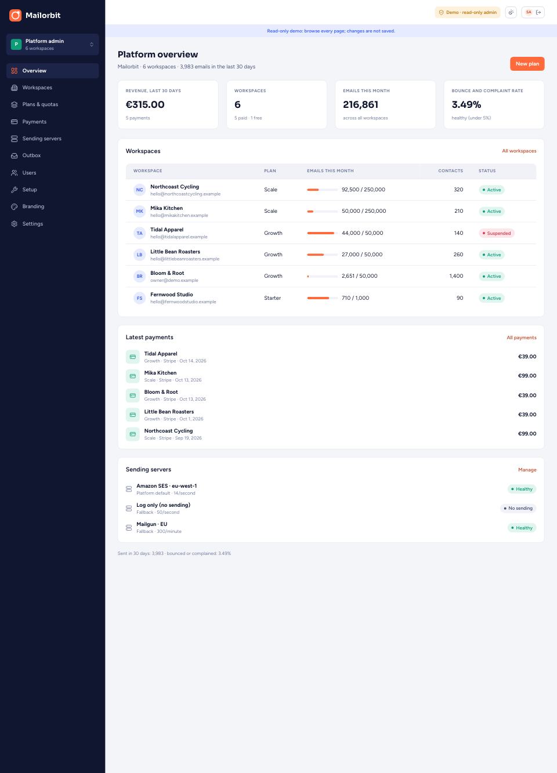Click the payment icon beside Mika Kitchen payment
This screenshot has width=557, height=773.
pos(132,376)
